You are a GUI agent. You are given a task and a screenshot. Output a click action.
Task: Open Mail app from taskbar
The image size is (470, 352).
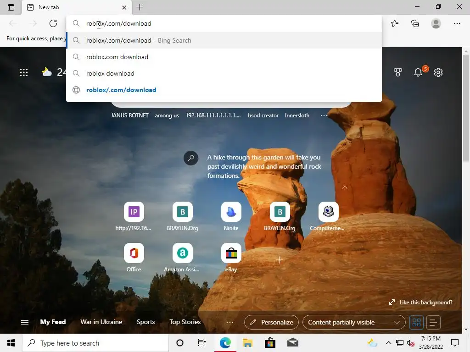293,343
